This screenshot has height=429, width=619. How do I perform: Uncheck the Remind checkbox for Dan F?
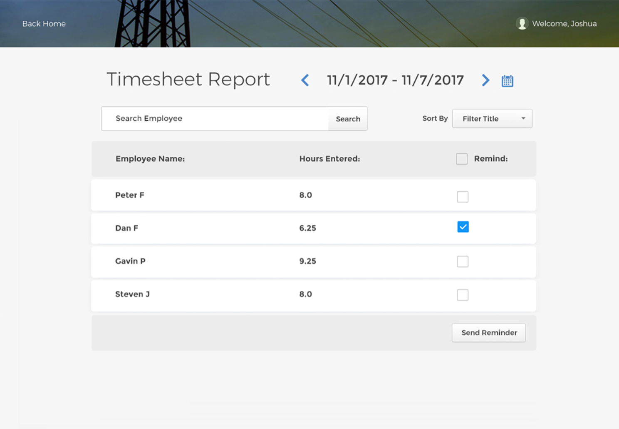coord(463,227)
